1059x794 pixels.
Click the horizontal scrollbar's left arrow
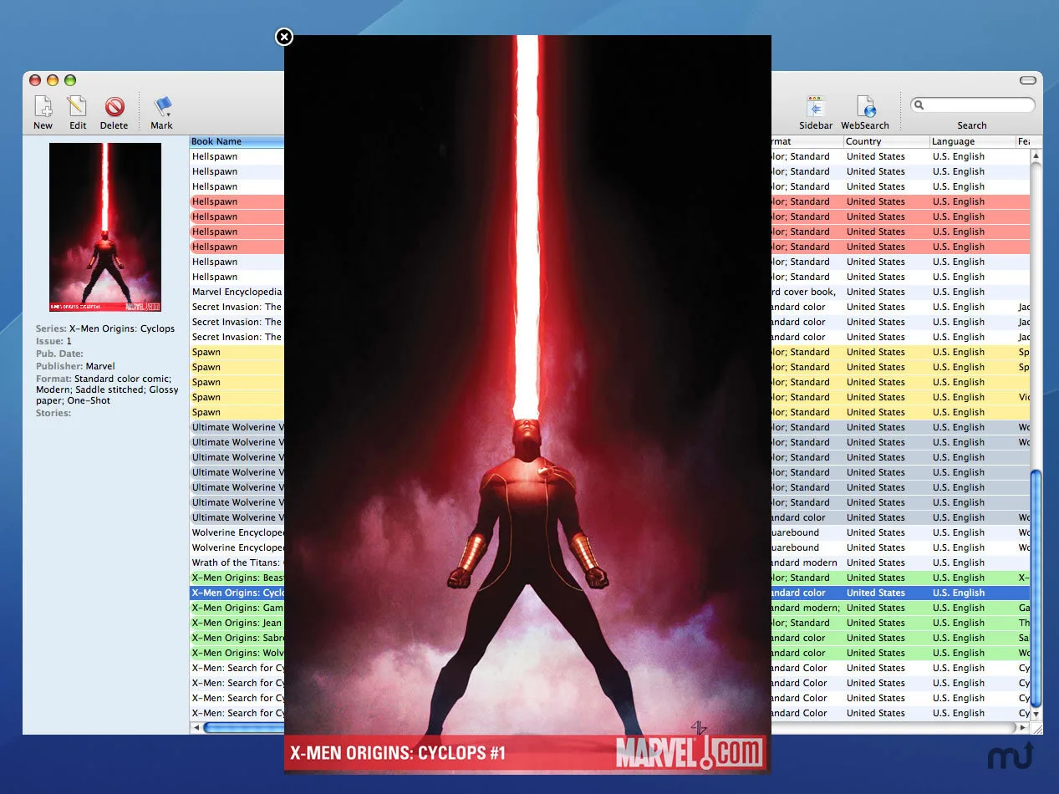[196, 728]
